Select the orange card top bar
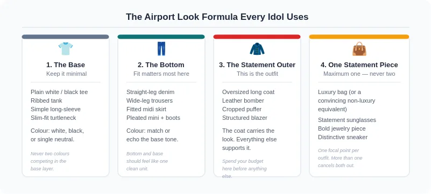This screenshot has width=431, height=194. (x=359, y=37)
